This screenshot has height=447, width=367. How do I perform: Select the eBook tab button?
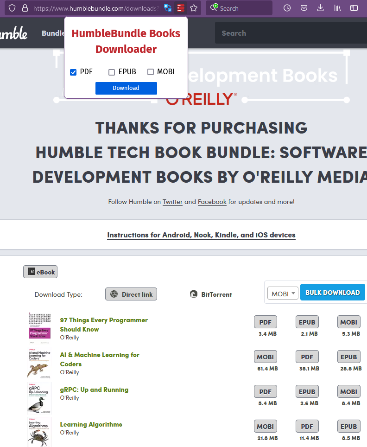(40, 272)
